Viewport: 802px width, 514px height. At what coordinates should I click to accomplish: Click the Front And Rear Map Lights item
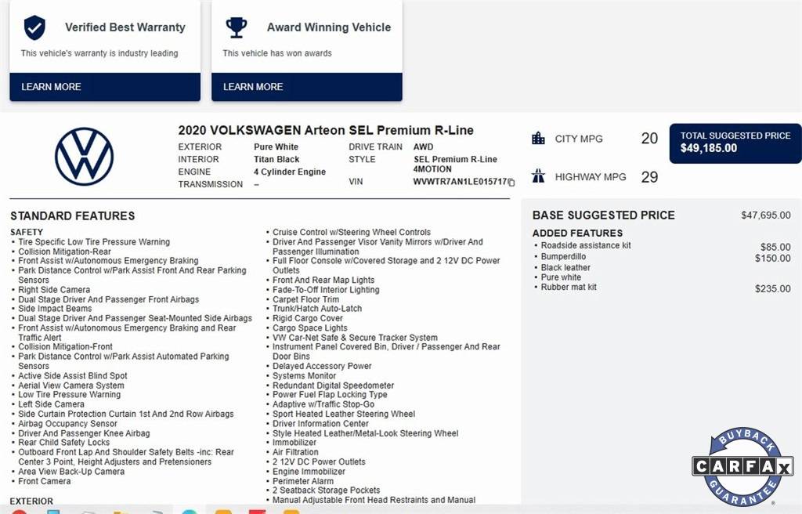click(323, 280)
